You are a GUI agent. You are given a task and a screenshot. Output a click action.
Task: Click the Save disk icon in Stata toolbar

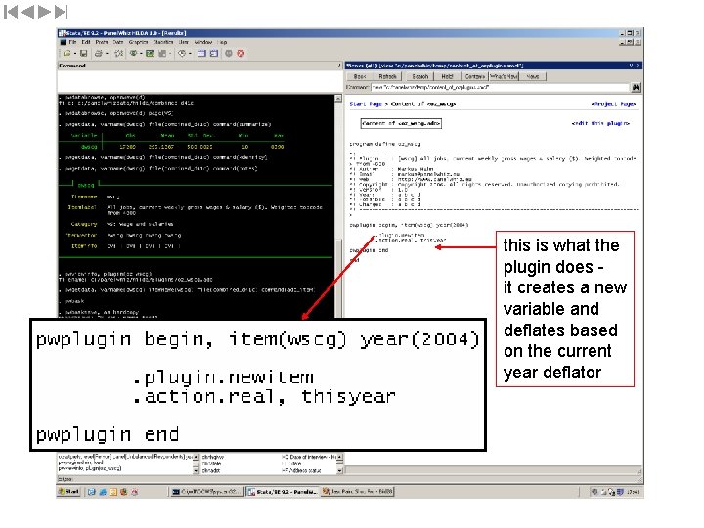tap(83, 54)
